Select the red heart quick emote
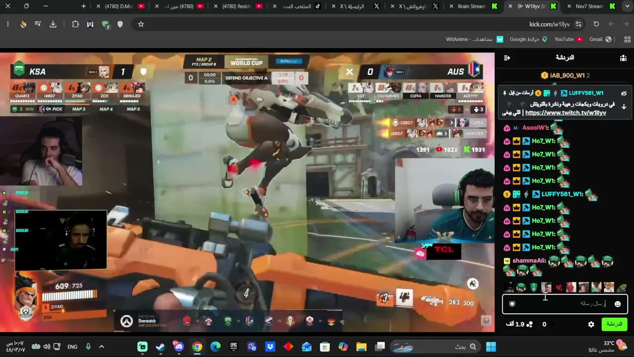The width and height of the screenshot is (634, 357). pyautogui.click(x=559, y=288)
